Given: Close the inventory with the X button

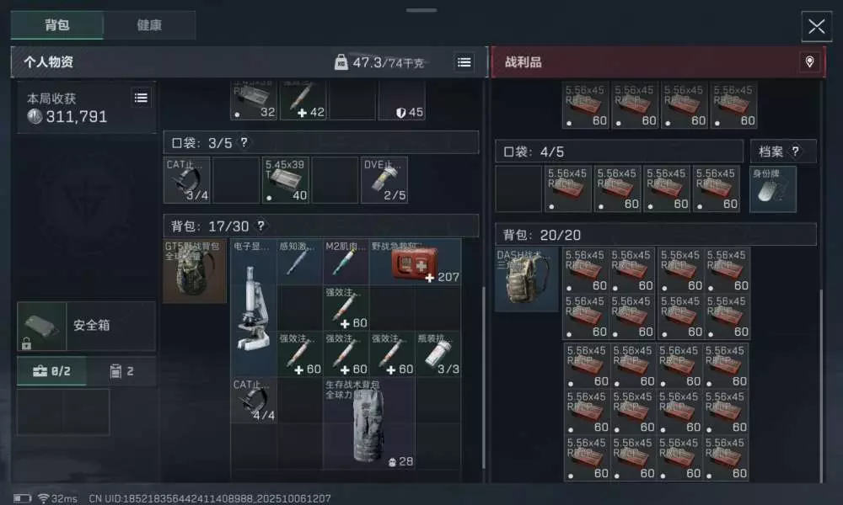Looking at the screenshot, I should [x=816, y=26].
